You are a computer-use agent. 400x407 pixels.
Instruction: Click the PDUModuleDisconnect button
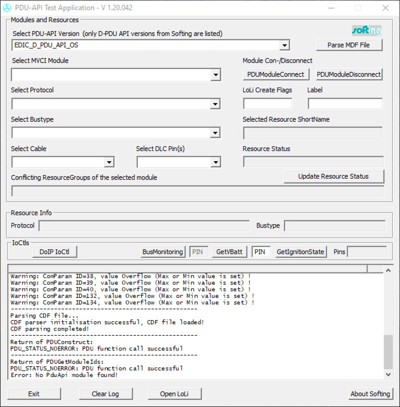coord(349,74)
